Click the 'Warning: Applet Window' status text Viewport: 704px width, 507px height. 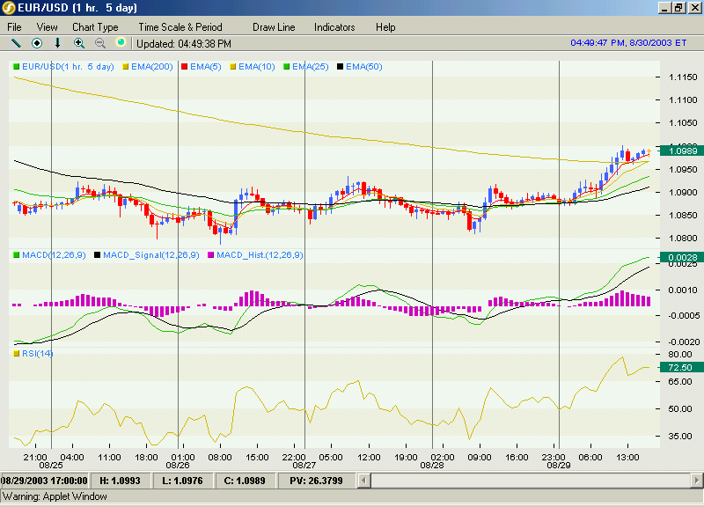(x=55, y=496)
